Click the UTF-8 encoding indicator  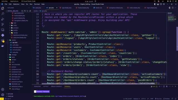(144, 99)
